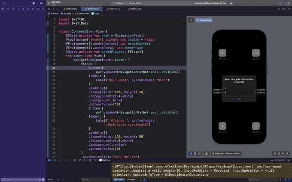The image size is (292, 182).
Task: Stop the running RollDice app
Action: [33, 3]
